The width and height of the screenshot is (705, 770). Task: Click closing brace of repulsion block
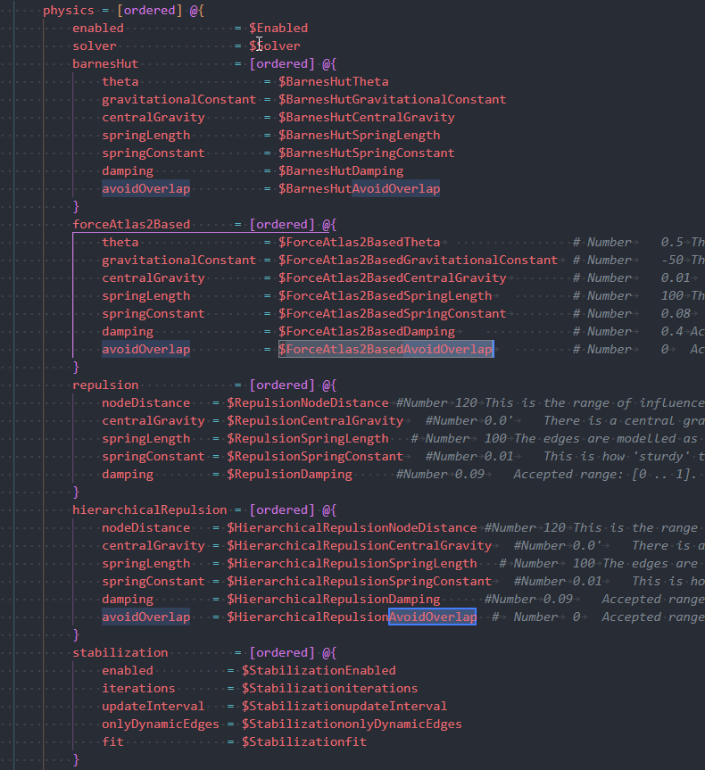pos(76,492)
